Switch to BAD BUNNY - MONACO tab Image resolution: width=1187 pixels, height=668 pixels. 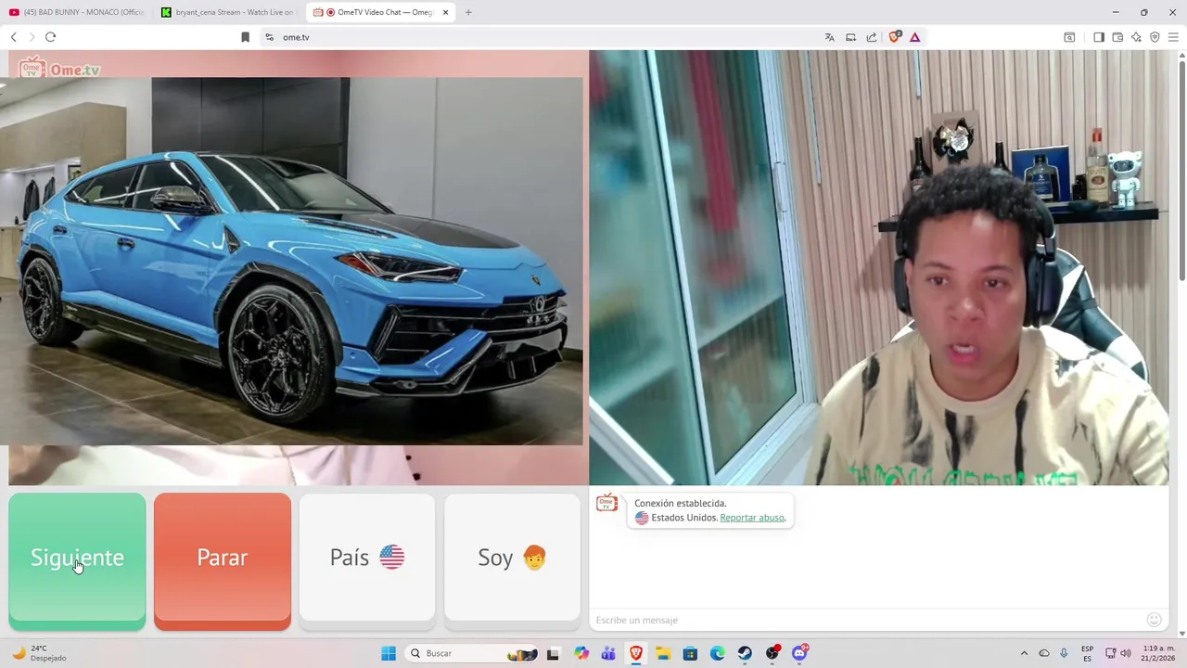pyautogui.click(x=76, y=12)
